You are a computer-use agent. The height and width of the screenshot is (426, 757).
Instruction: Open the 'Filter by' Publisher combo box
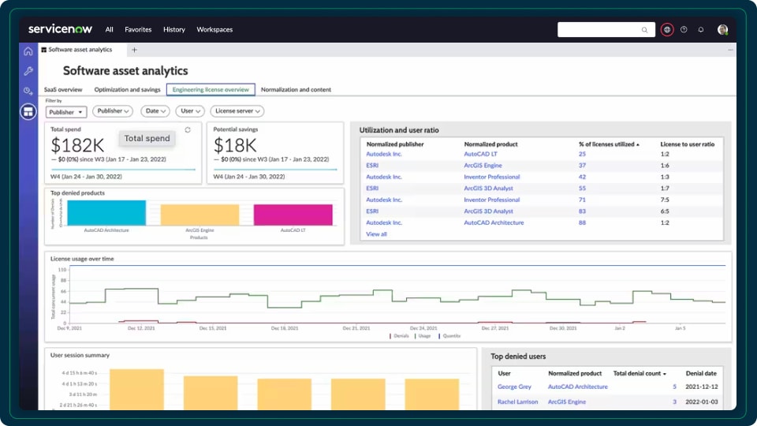pyautogui.click(x=65, y=112)
